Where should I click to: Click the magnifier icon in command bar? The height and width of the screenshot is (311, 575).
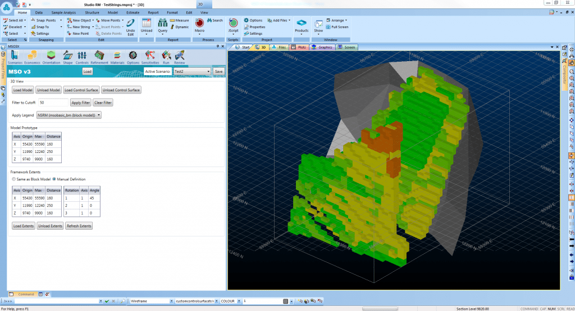(122, 301)
